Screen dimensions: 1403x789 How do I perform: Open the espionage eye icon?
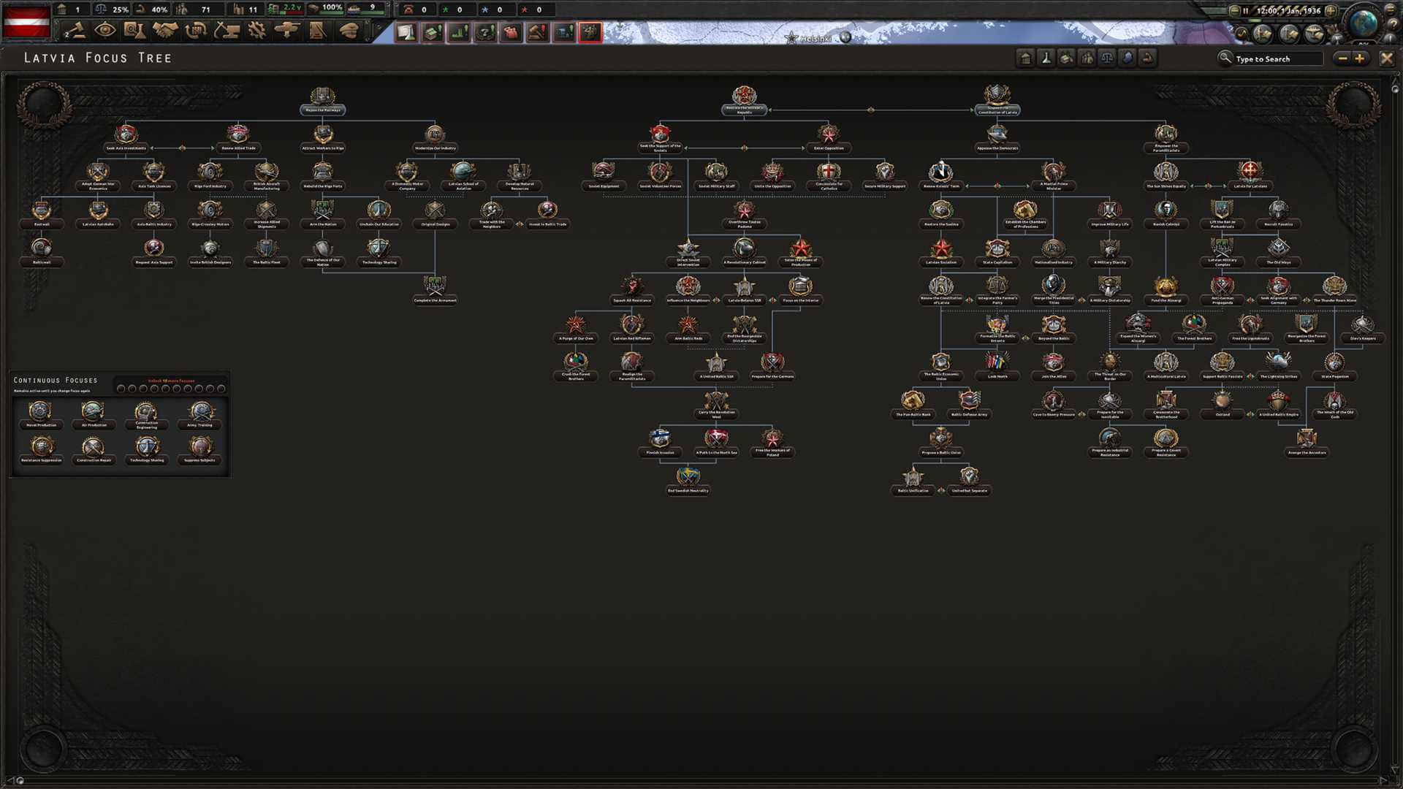[x=106, y=31]
